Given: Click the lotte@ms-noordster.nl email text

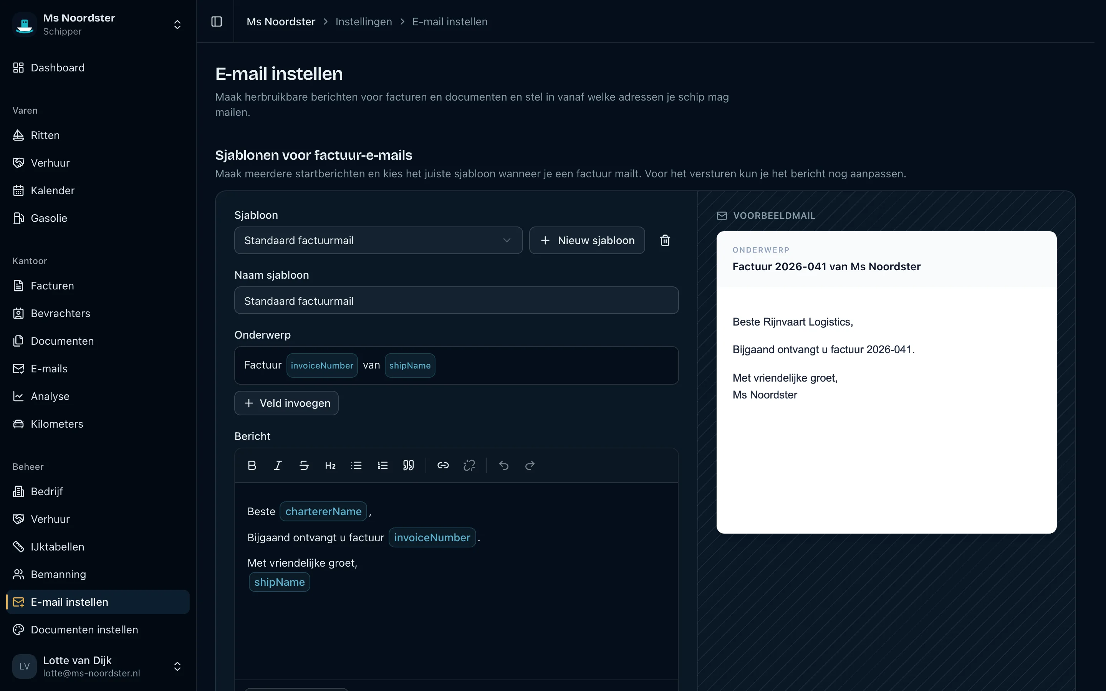Looking at the screenshot, I should click(x=91, y=673).
